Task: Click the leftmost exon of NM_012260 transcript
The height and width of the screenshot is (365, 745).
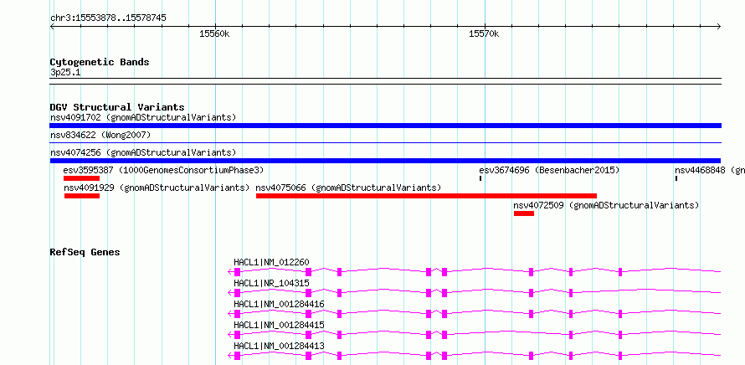Action: (238, 272)
